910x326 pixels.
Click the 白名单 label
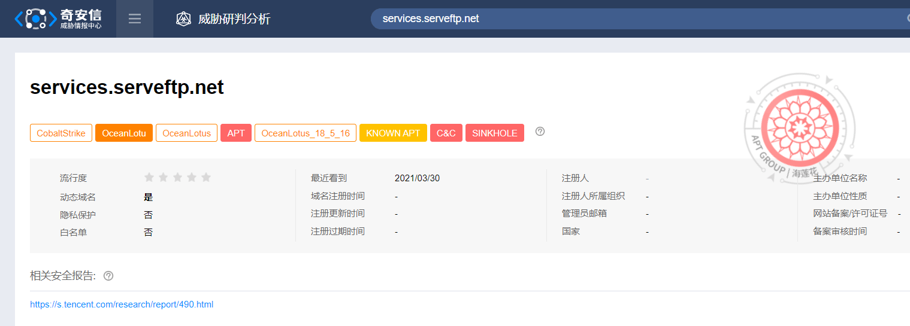[73, 232]
